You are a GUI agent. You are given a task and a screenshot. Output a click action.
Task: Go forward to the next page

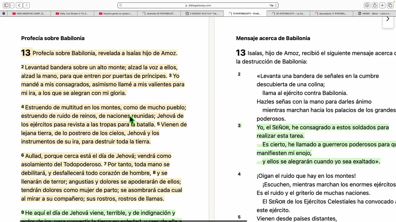coord(26,5)
